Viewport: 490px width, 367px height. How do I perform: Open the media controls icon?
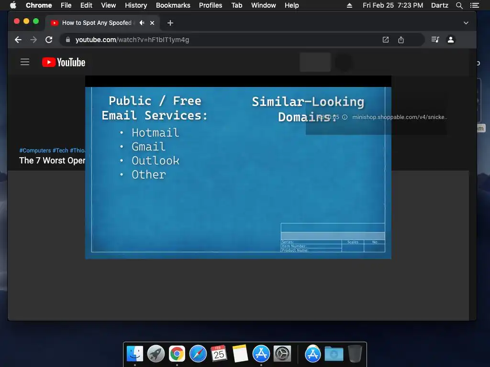coord(435,40)
